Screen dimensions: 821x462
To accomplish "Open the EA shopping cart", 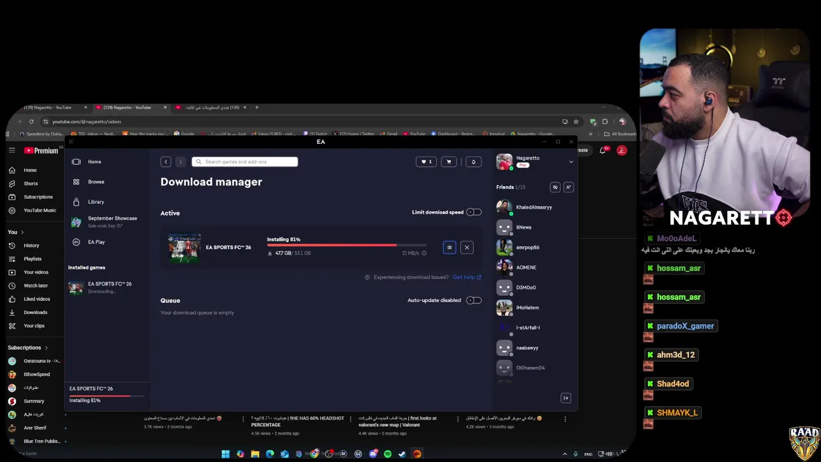I will [448, 162].
